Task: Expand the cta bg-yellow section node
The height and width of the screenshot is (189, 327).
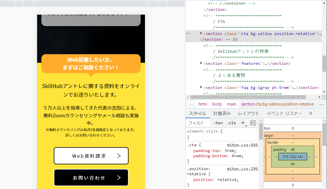Action: [x=201, y=33]
